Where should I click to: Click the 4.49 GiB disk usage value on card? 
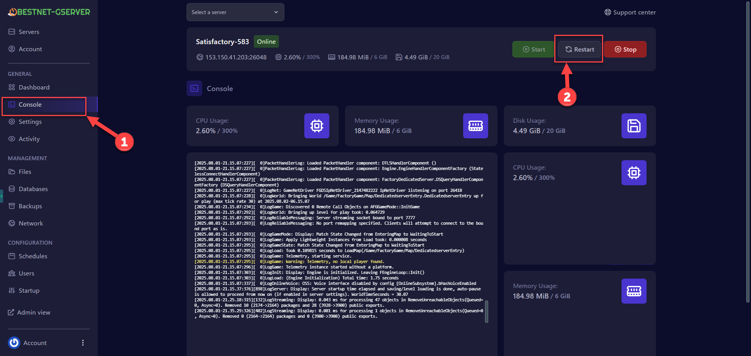(x=526, y=131)
